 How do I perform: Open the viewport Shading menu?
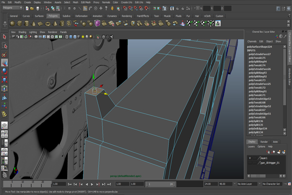[x=22, y=32]
